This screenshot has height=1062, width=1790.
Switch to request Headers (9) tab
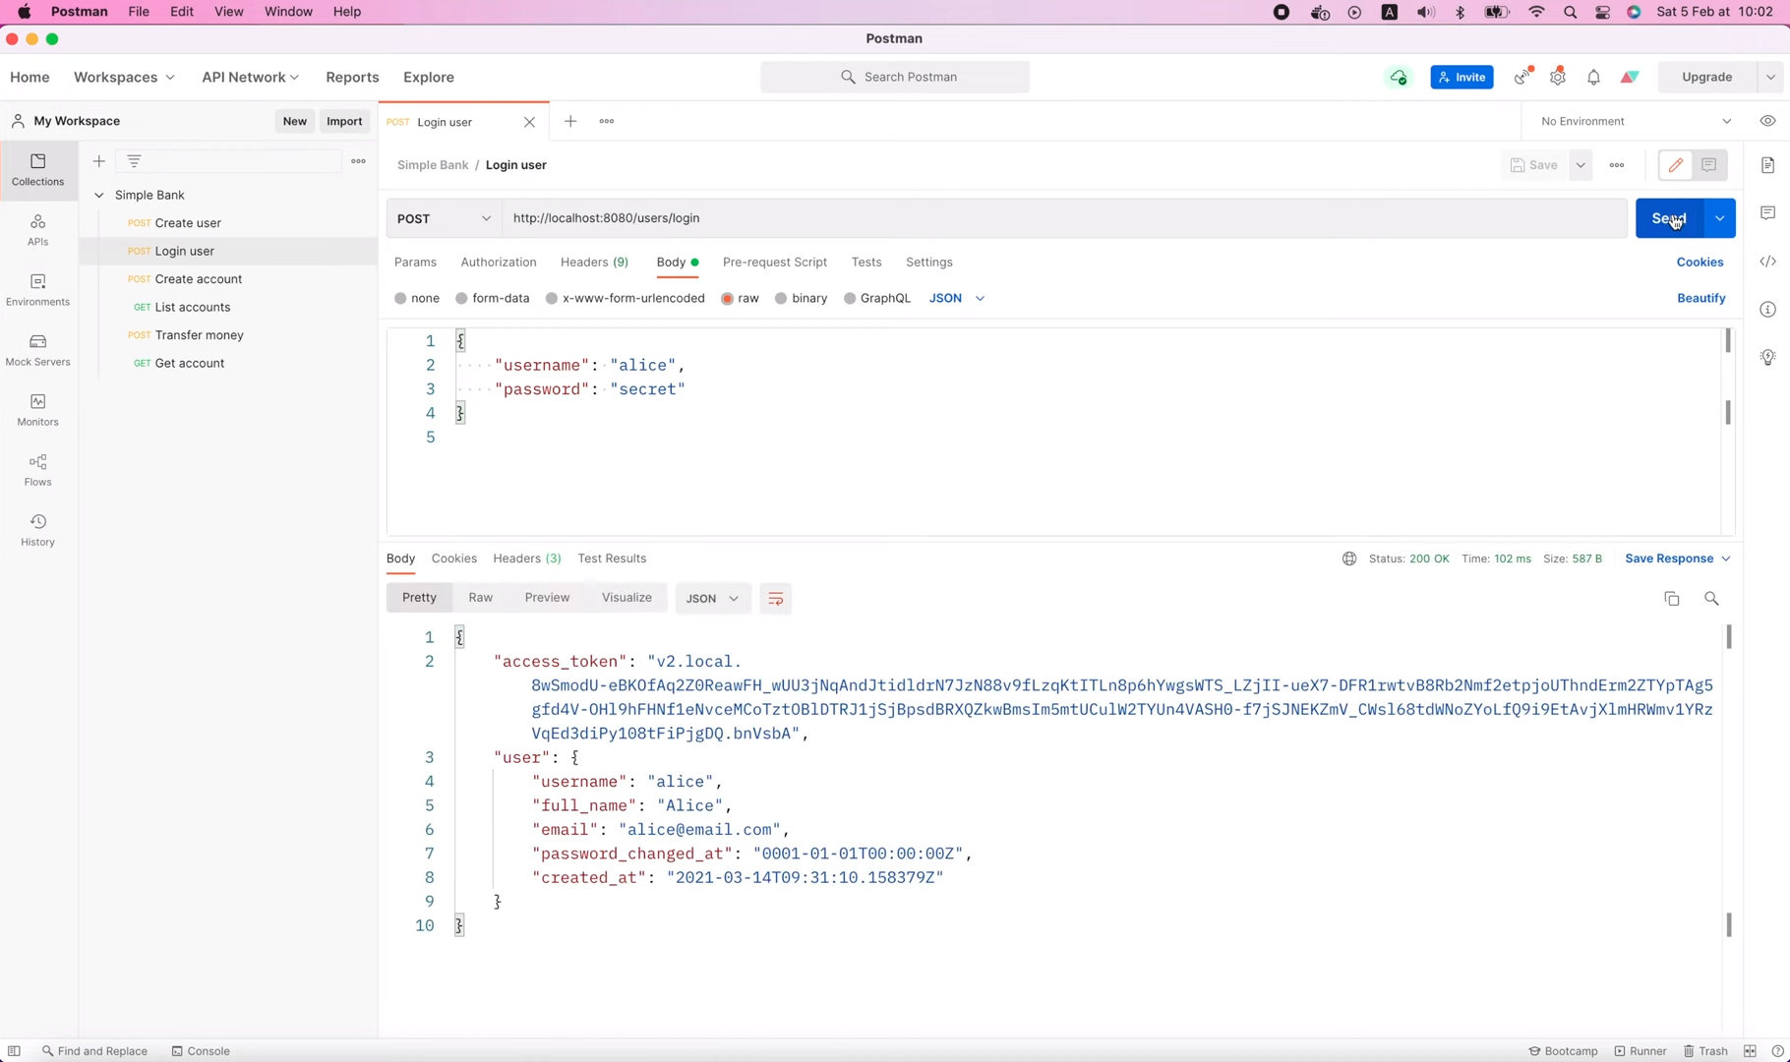(594, 263)
